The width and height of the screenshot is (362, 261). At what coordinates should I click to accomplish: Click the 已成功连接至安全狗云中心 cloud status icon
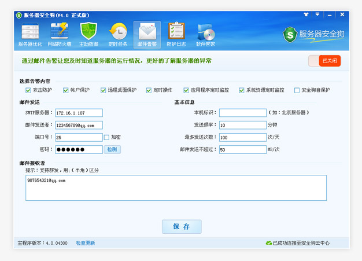click(x=268, y=243)
